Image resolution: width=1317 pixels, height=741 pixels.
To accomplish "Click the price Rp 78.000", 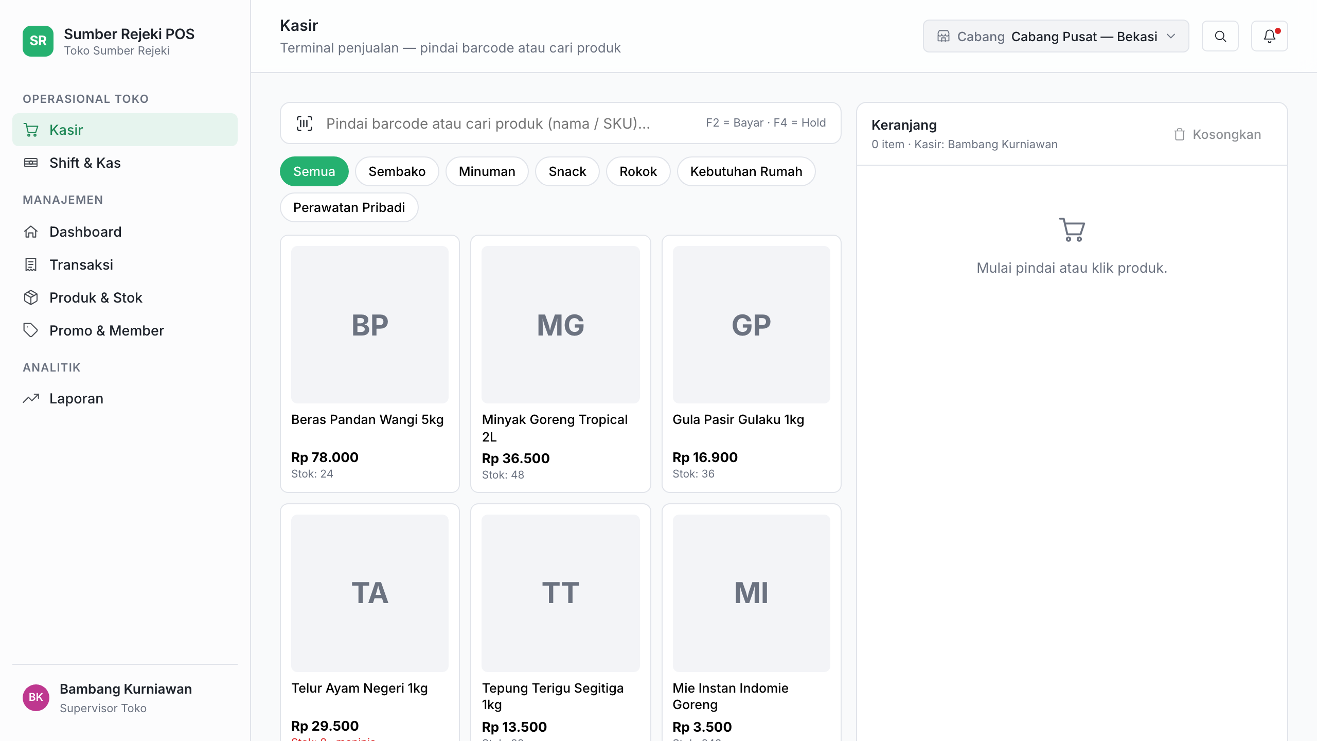I will point(325,457).
